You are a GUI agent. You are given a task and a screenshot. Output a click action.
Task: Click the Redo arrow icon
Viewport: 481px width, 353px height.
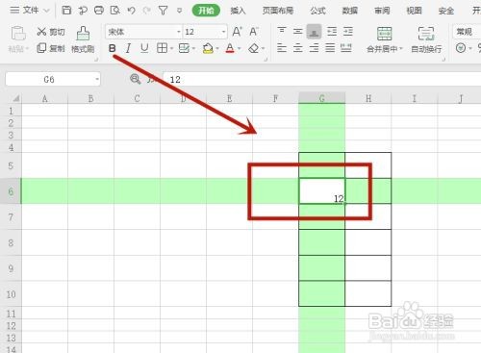point(147,11)
